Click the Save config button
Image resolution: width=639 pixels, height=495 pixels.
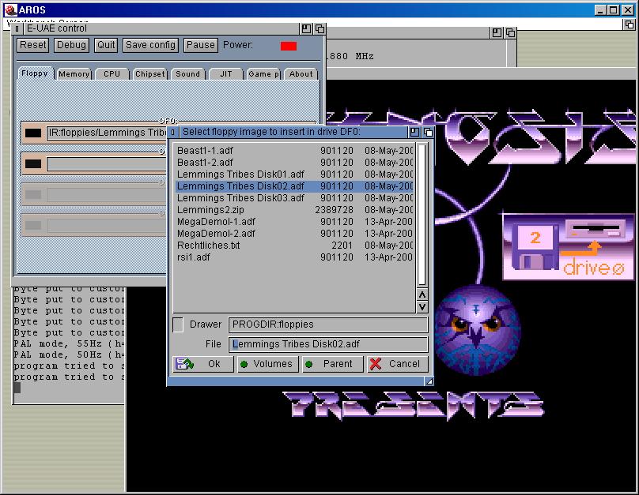pos(150,45)
